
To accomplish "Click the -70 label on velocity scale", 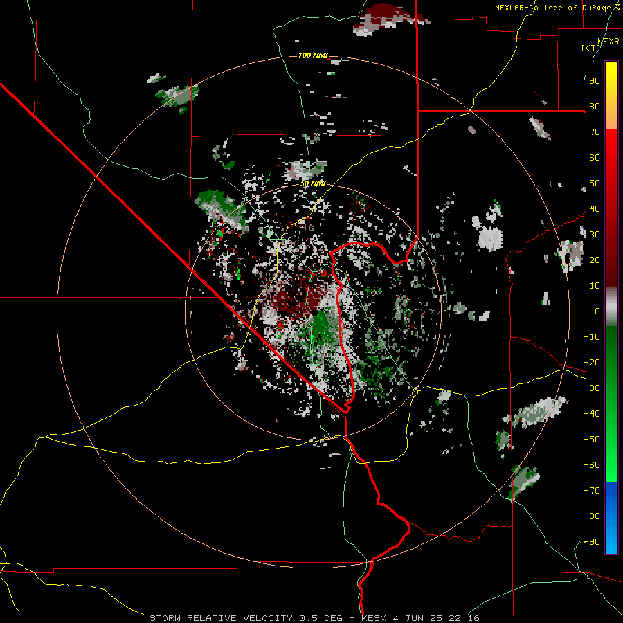I will click(x=592, y=491).
